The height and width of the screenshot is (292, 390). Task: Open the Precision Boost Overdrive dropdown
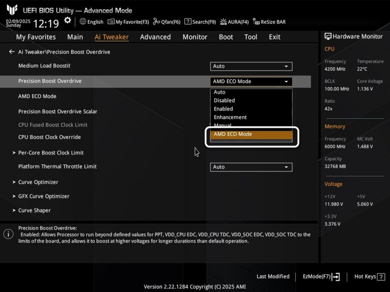(251, 82)
